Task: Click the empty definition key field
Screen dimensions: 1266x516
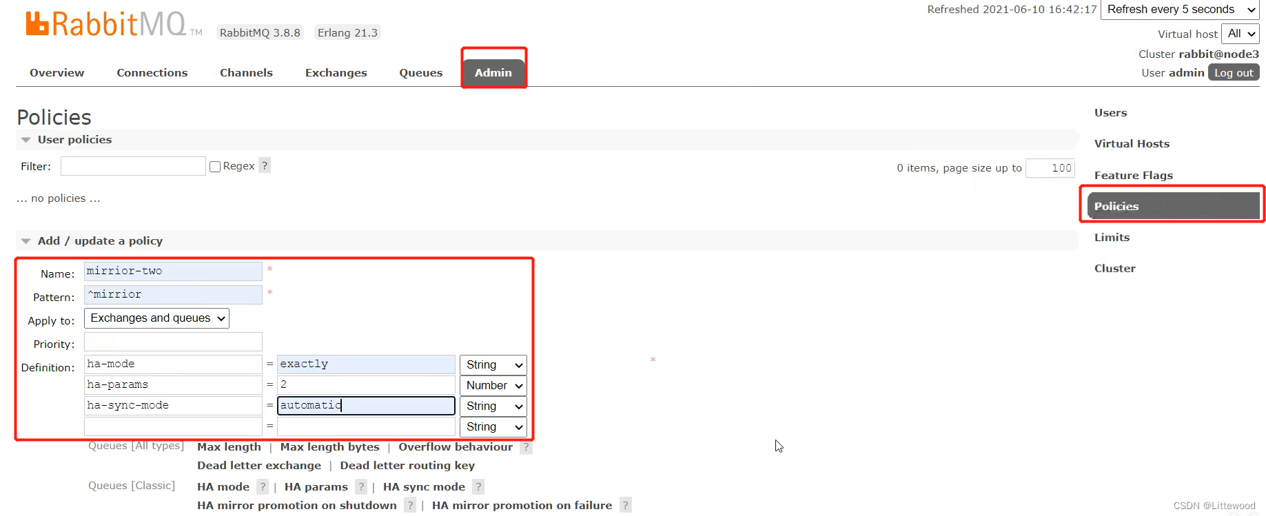Action: tap(173, 426)
